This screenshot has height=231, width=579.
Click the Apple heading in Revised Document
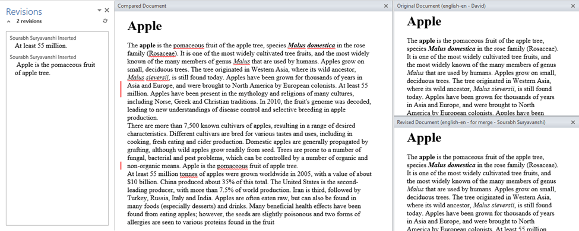[x=424, y=138]
